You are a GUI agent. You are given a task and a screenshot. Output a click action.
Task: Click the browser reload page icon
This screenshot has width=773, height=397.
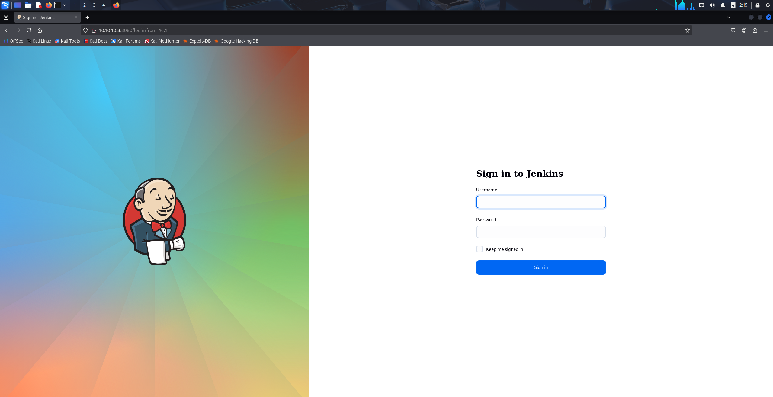pos(29,30)
